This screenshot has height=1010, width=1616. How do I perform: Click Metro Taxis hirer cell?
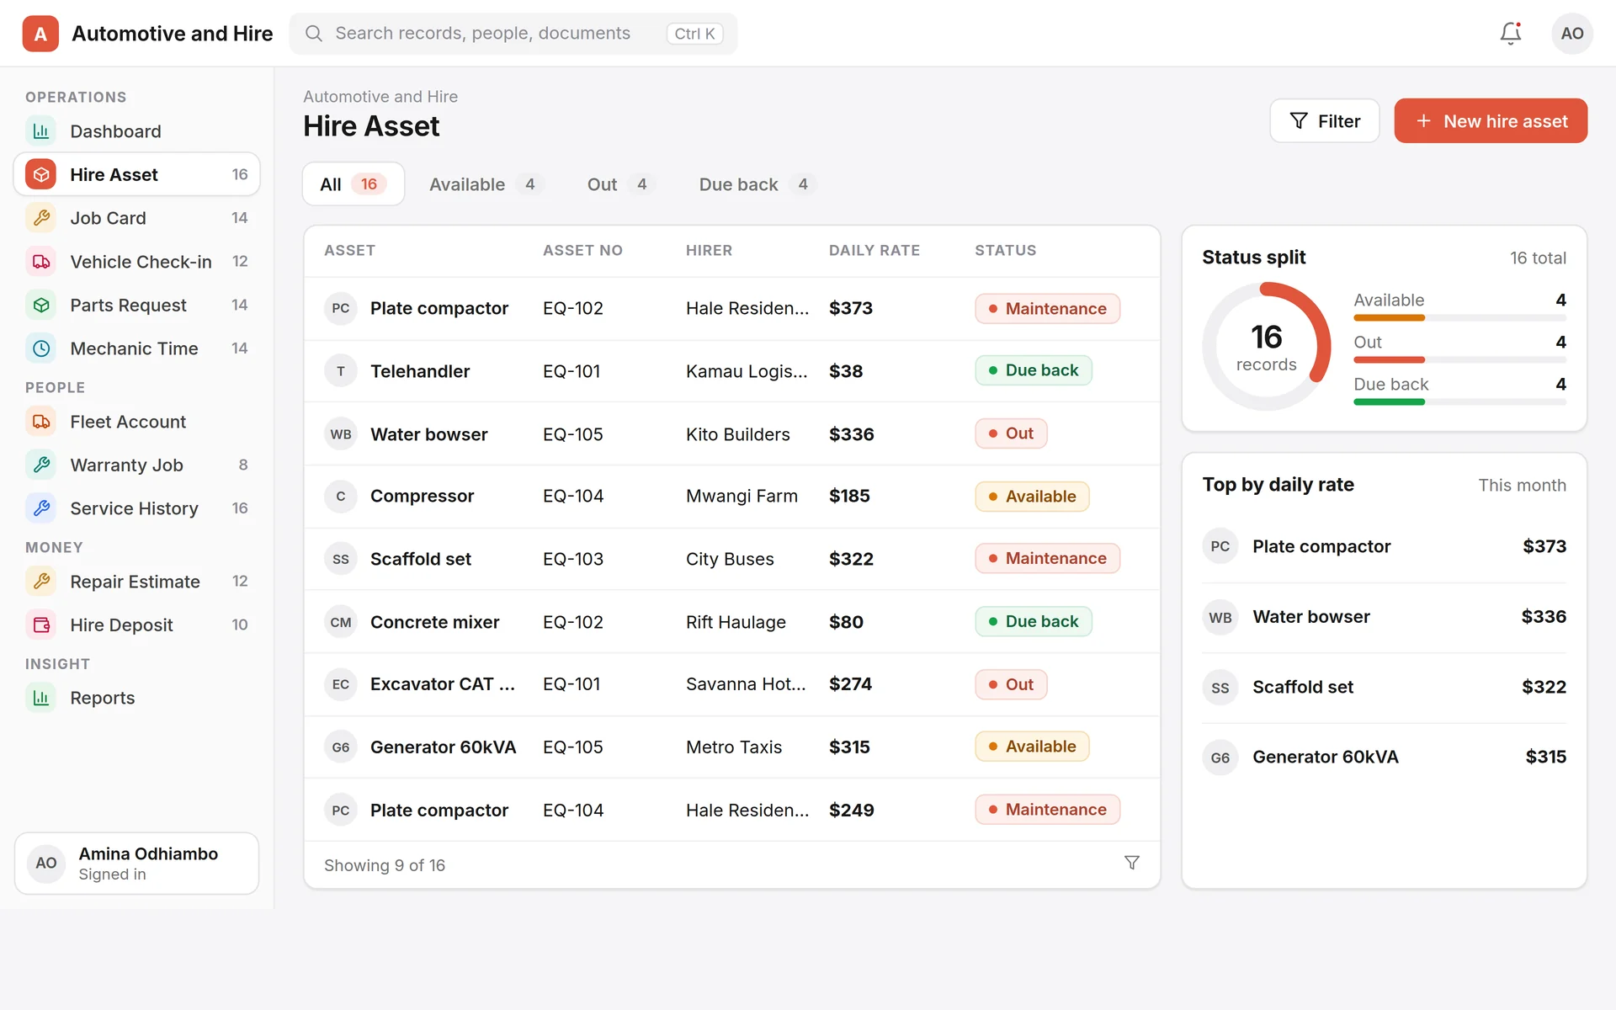734,747
